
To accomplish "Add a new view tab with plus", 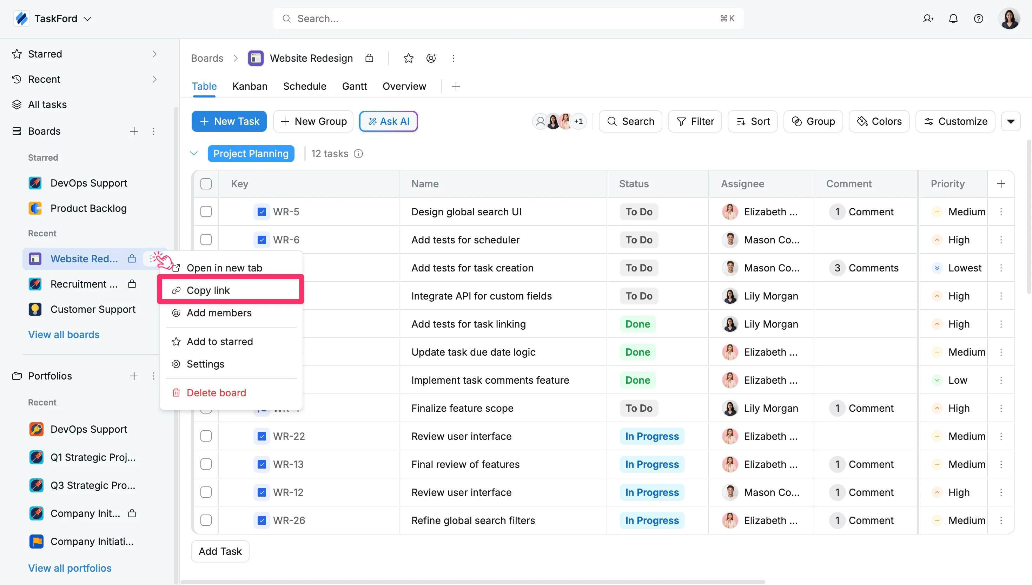I will coord(456,86).
